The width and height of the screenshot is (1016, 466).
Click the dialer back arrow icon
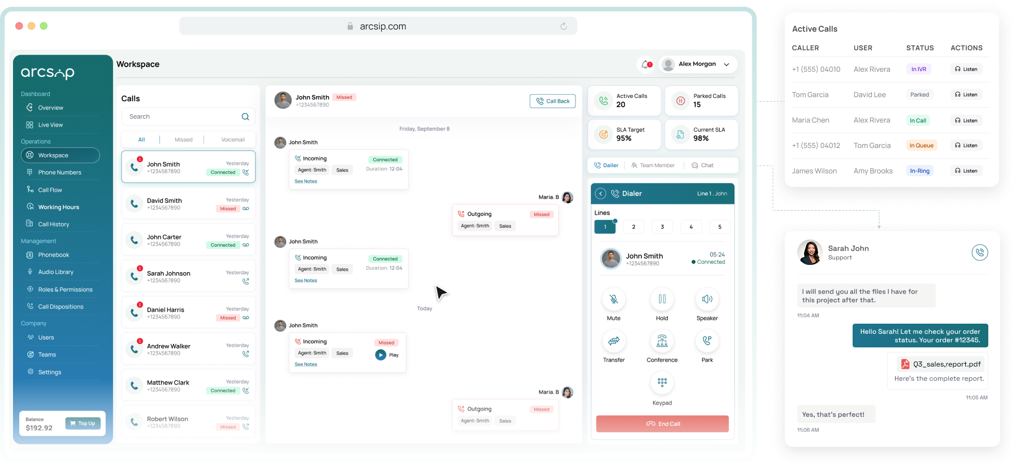pyautogui.click(x=600, y=193)
